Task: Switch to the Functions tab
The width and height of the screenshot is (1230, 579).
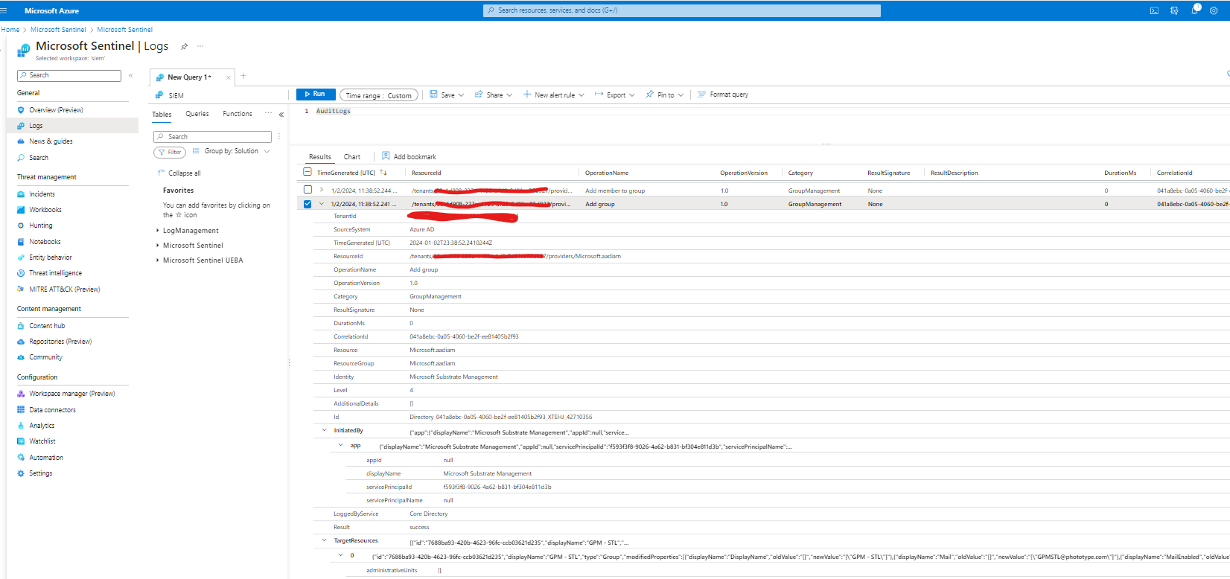Action: click(x=238, y=114)
